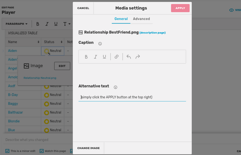Click redo arrow in caption toolbar

(138, 57)
